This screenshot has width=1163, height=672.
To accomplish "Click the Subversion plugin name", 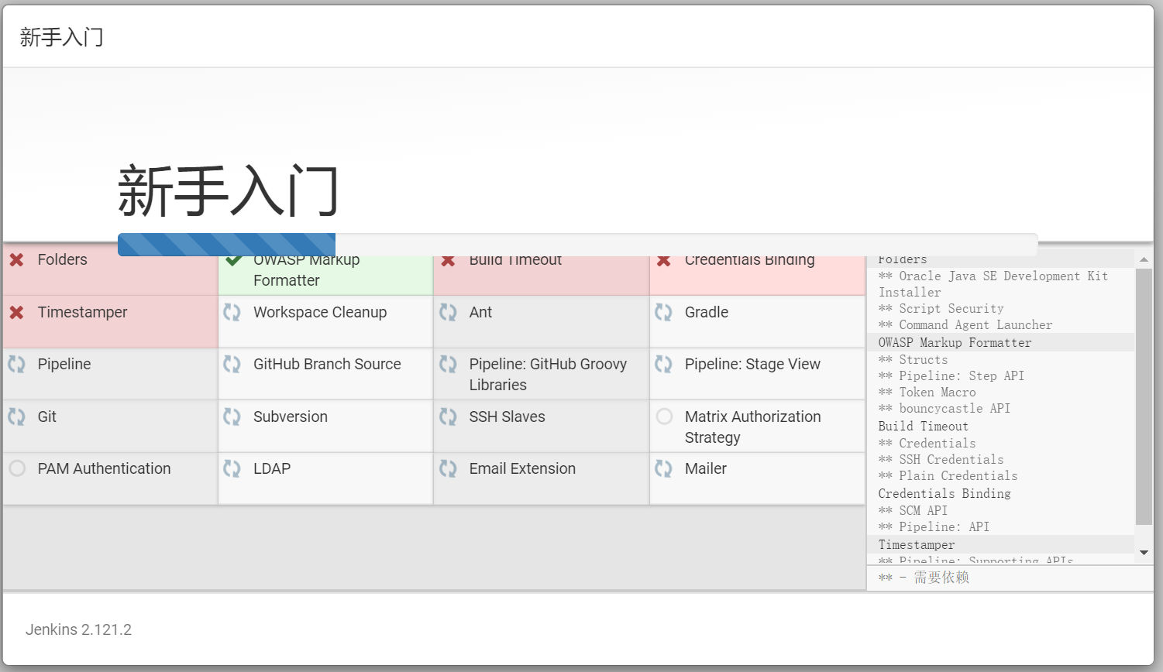I will 291,417.
